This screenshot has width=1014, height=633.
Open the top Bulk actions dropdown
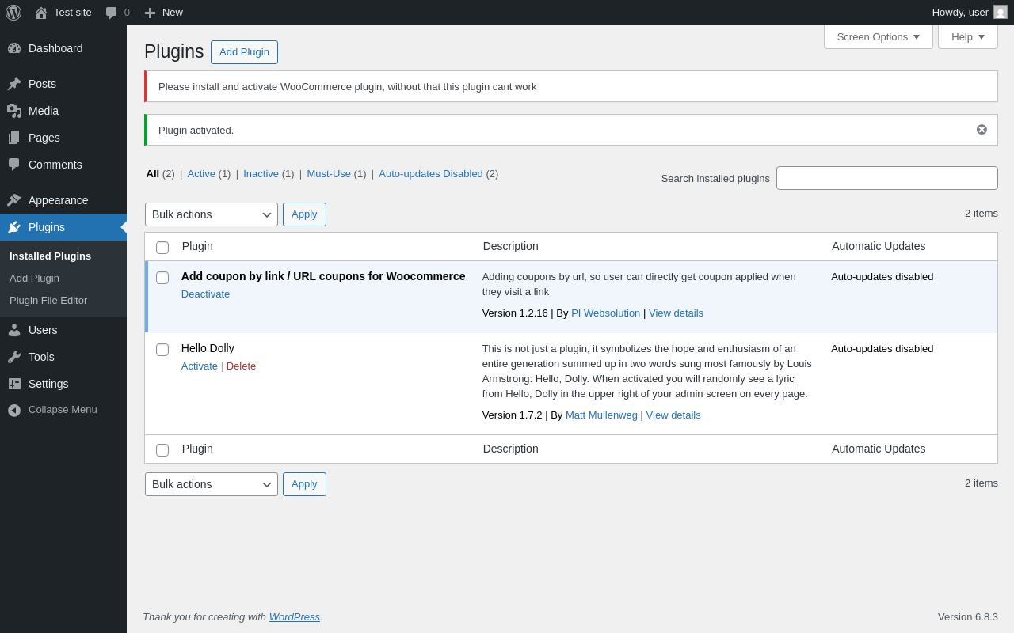coord(211,214)
